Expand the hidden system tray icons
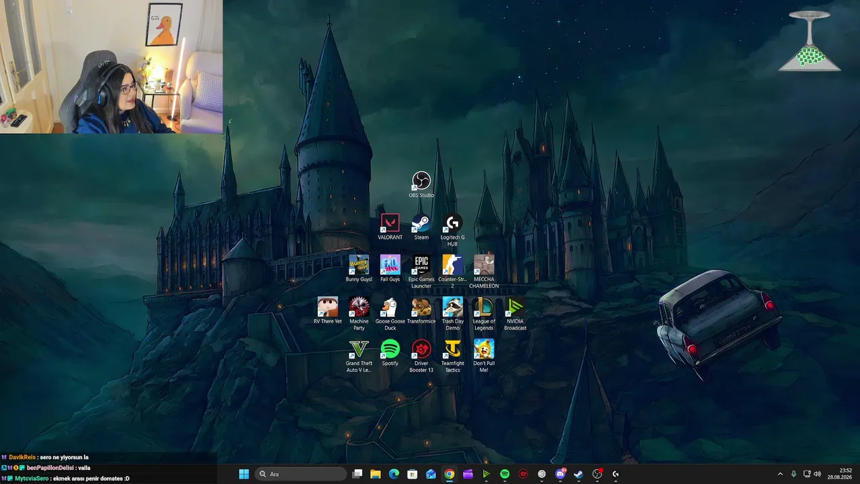 (780, 474)
